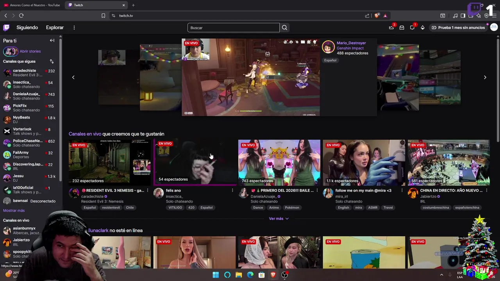The image size is (500, 281).
Task: Open Windows Start menu
Action: tap(216, 275)
